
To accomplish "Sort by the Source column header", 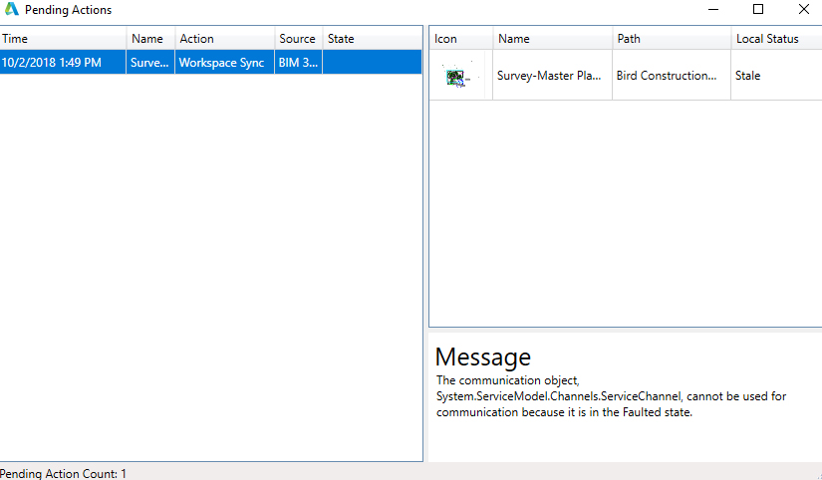I will pos(299,39).
